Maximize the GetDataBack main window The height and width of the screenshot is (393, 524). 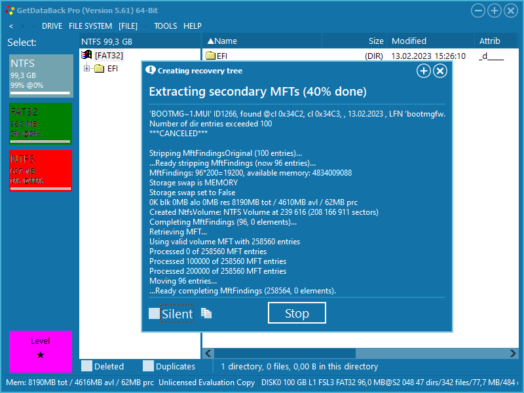pos(495,10)
